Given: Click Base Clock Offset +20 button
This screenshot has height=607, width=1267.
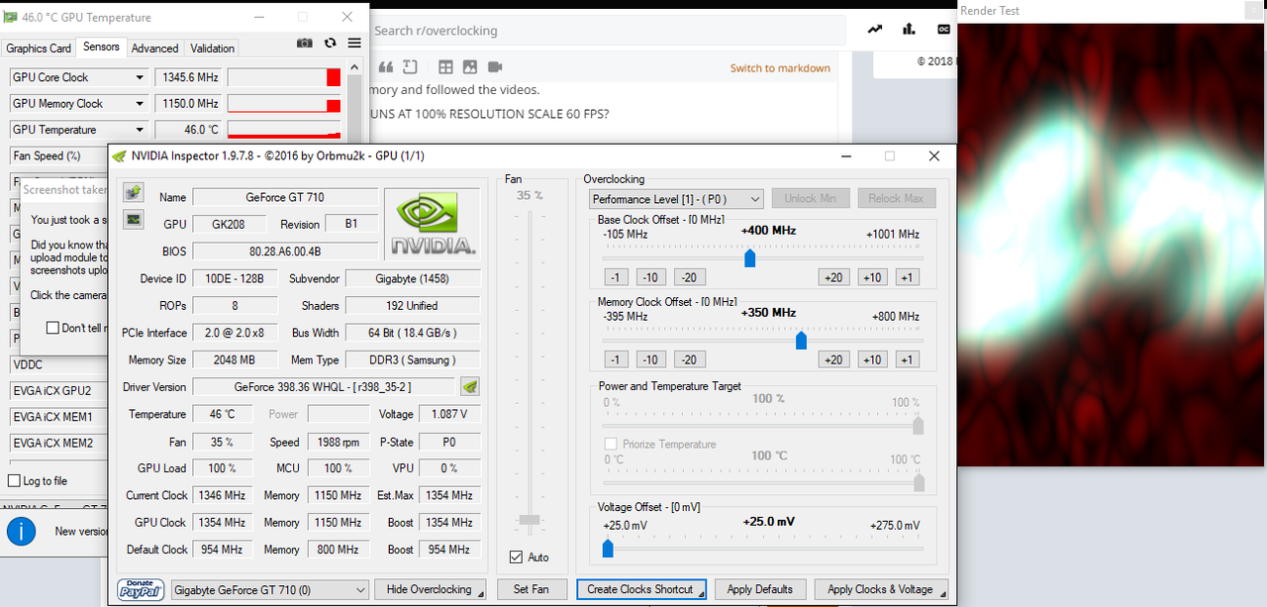Looking at the screenshot, I should tap(833, 277).
